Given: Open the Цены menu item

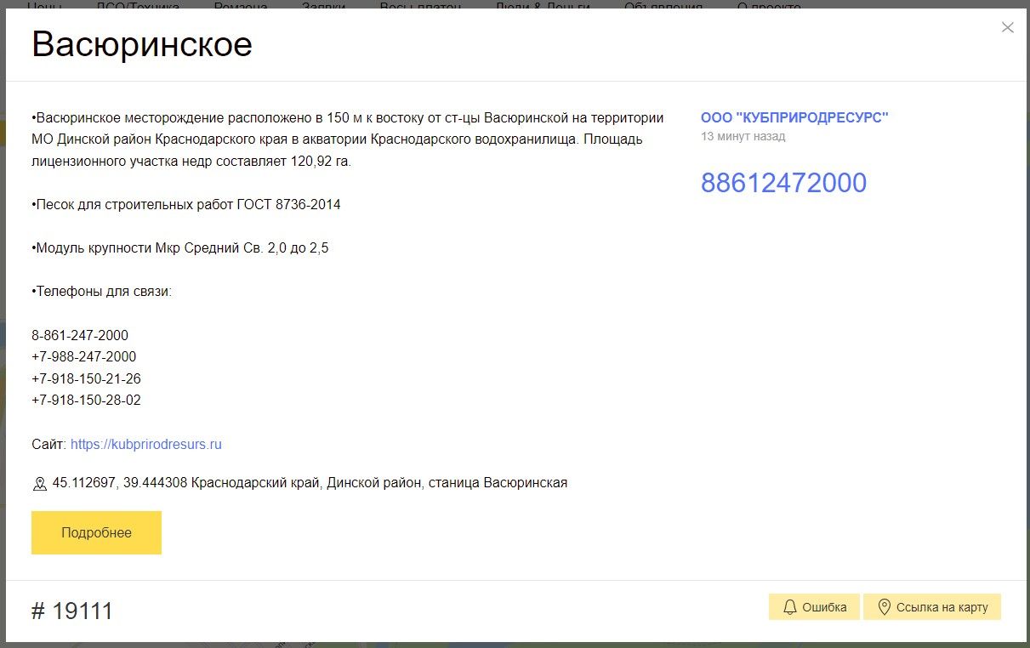Looking at the screenshot, I should click(44, 5).
